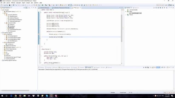Screen dimensions: 175x98
Task: Collapse core-java project node
Action: [1, 10]
